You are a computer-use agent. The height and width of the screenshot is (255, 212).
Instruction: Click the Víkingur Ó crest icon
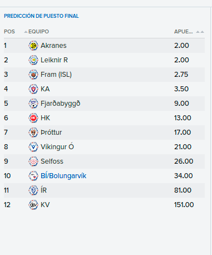tap(33, 147)
